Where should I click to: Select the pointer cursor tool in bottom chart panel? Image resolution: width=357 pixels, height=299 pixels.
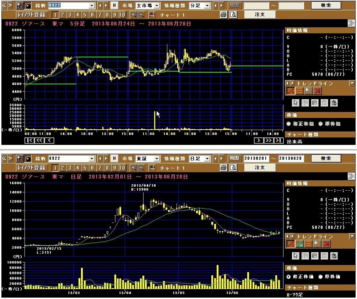click(296, 256)
